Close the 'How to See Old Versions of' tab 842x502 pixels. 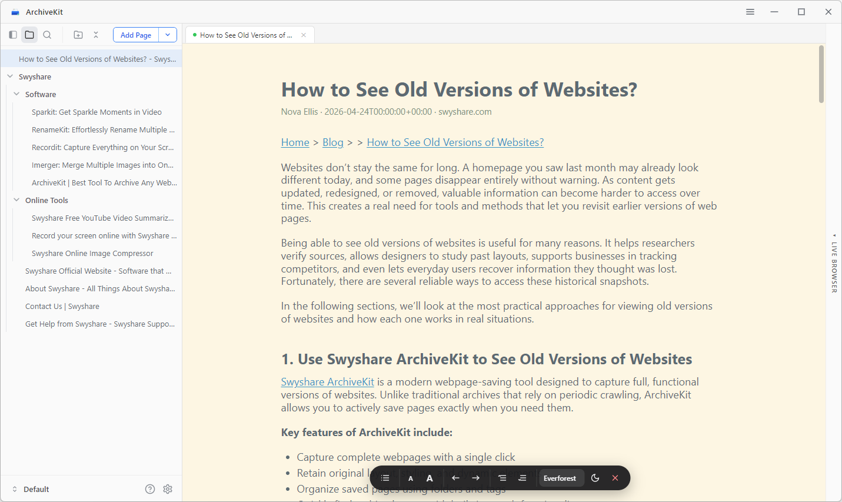tap(304, 35)
